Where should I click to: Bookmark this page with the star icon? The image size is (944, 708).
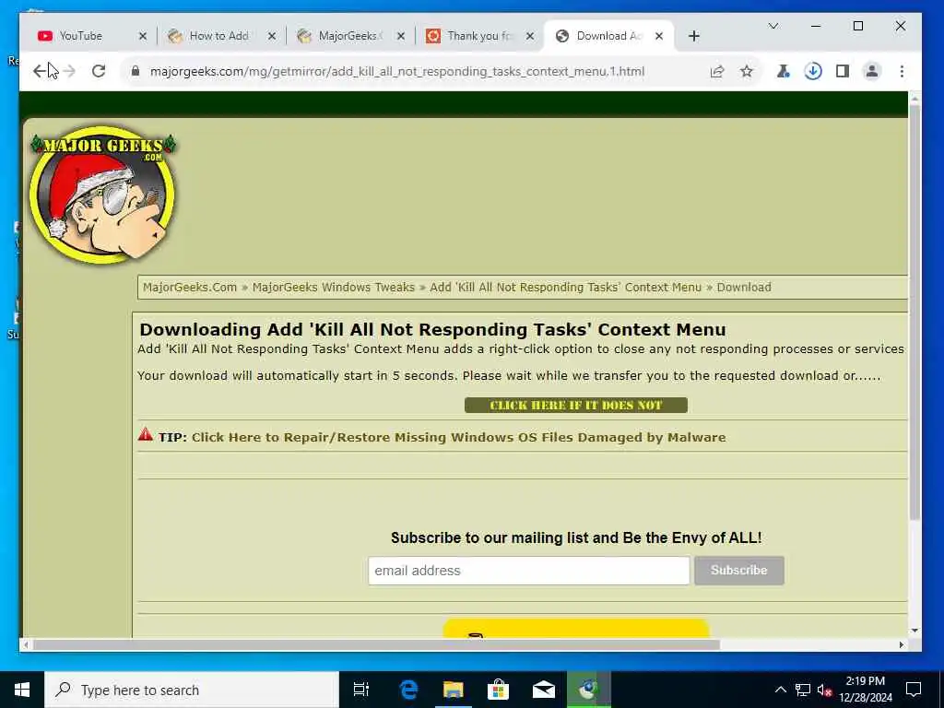747,71
